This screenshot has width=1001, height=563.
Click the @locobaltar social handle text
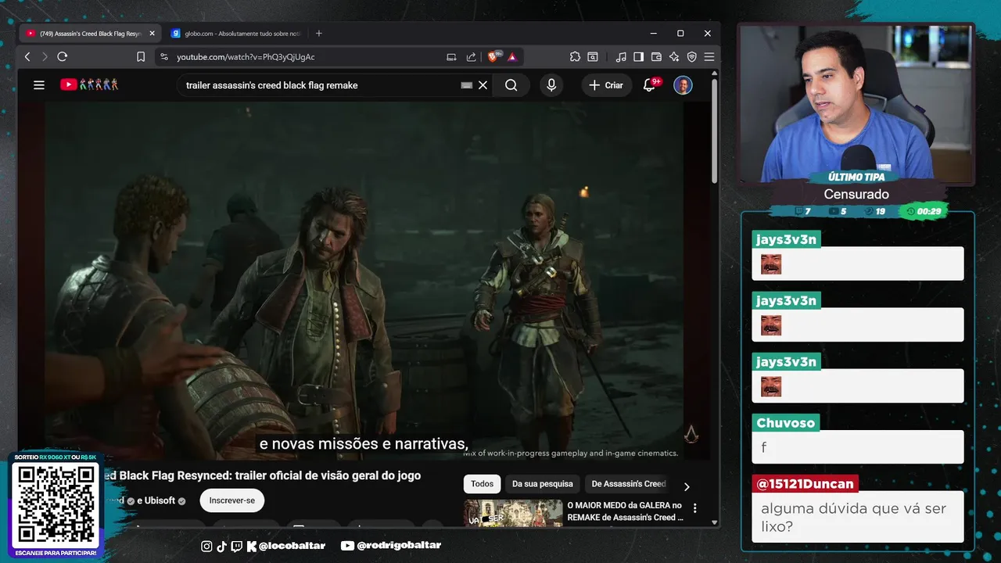pyautogui.click(x=292, y=546)
